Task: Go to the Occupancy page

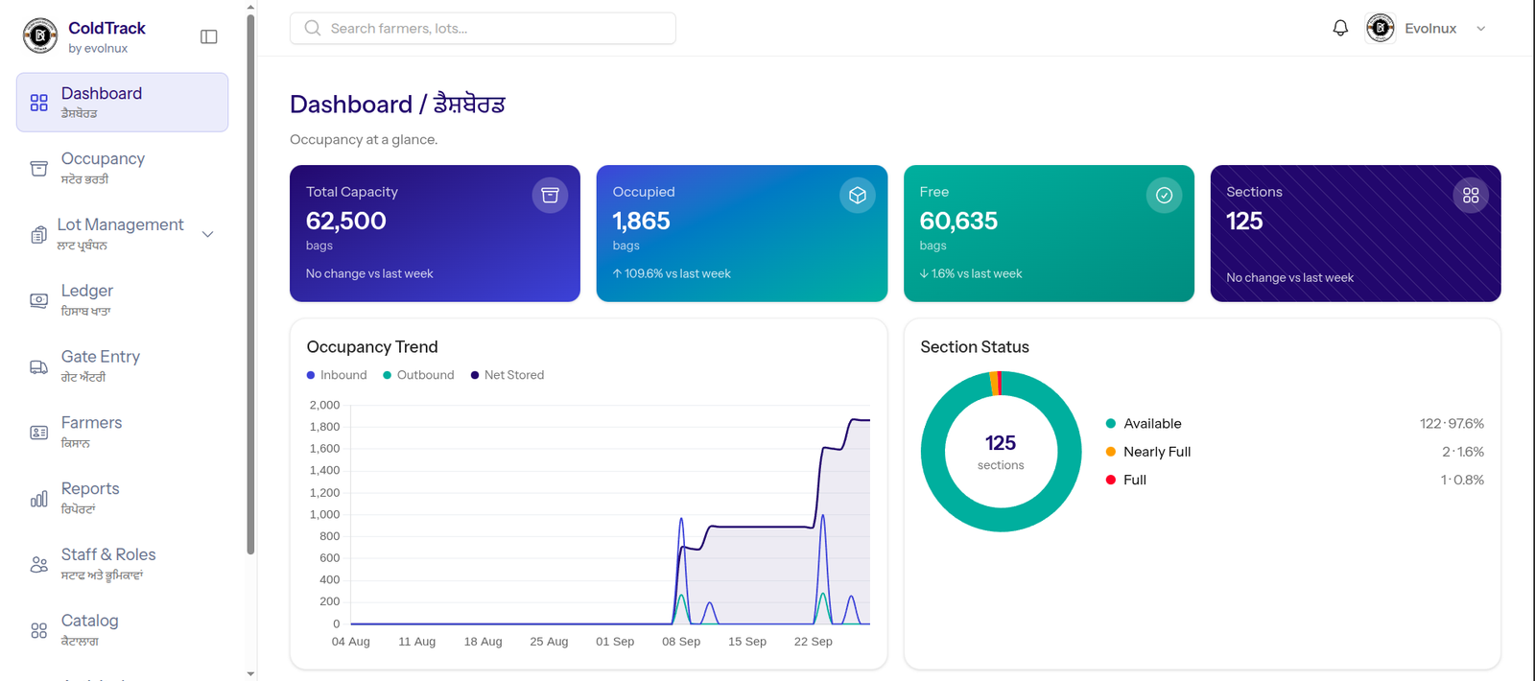Action: pyautogui.click(x=122, y=168)
